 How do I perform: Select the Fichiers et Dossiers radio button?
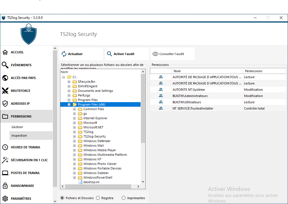click(x=62, y=198)
